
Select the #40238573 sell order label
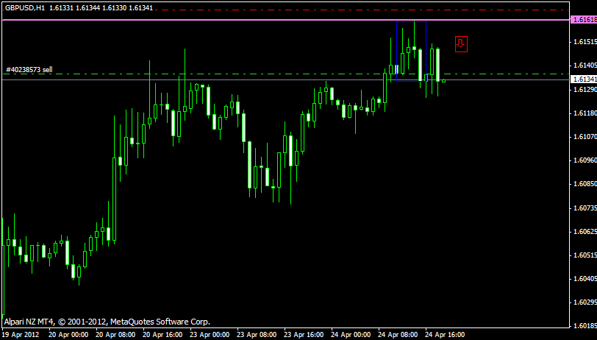pyautogui.click(x=29, y=70)
